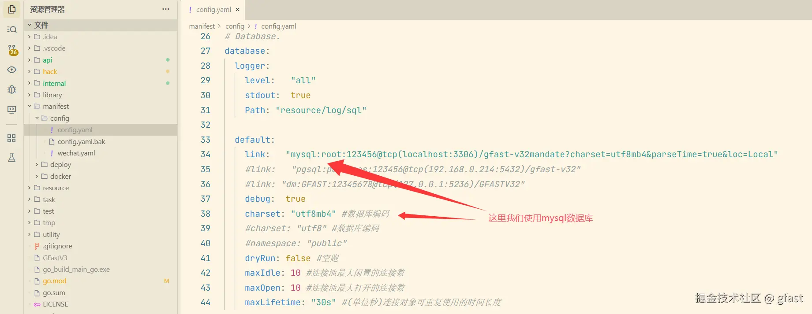Image resolution: width=812 pixels, height=314 pixels.
Task: Click the '# Database.' comment on line 26
Action: [x=252, y=37]
